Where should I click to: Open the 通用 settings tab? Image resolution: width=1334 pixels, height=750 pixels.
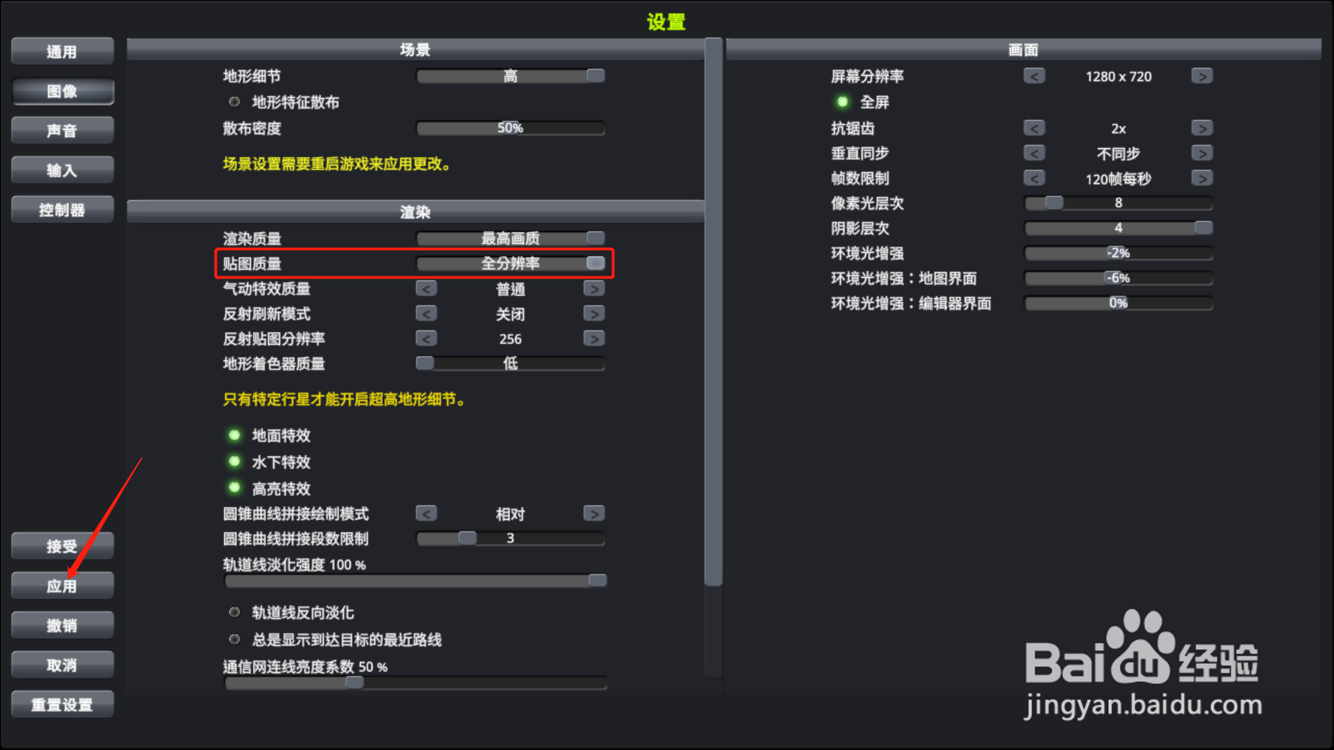[63, 51]
